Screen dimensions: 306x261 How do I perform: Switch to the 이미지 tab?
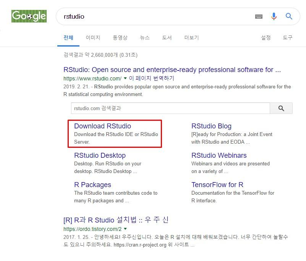(x=93, y=38)
